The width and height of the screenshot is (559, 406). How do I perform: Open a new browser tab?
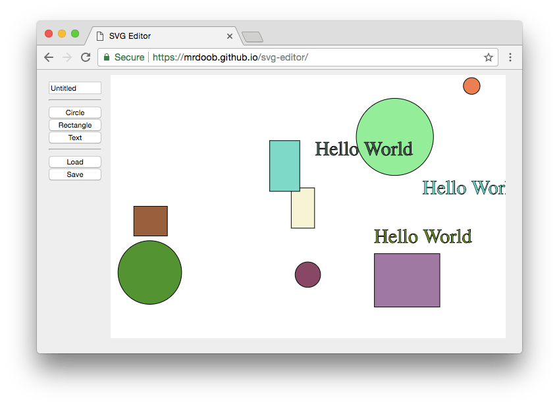251,36
